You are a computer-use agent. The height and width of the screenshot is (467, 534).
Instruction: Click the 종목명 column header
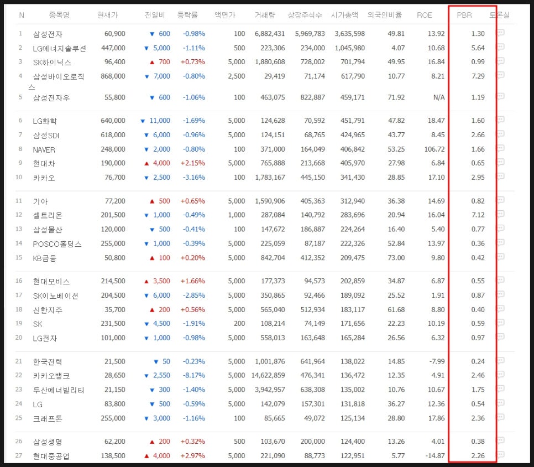[x=59, y=15]
